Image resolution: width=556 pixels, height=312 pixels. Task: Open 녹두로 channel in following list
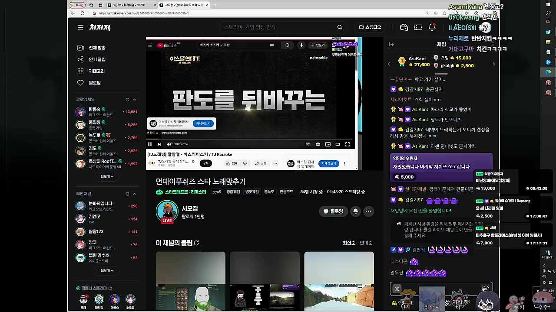click(106, 138)
